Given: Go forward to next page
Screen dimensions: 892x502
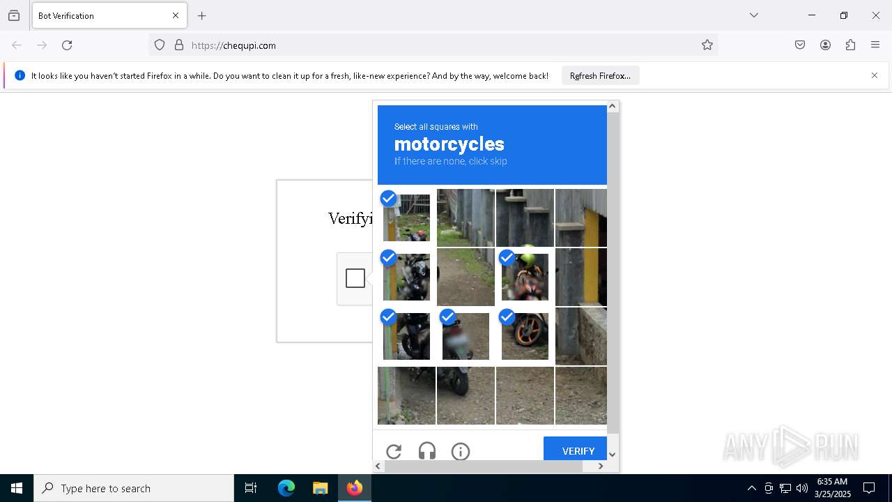Looking at the screenshot, I should click(x=42, y=45).
